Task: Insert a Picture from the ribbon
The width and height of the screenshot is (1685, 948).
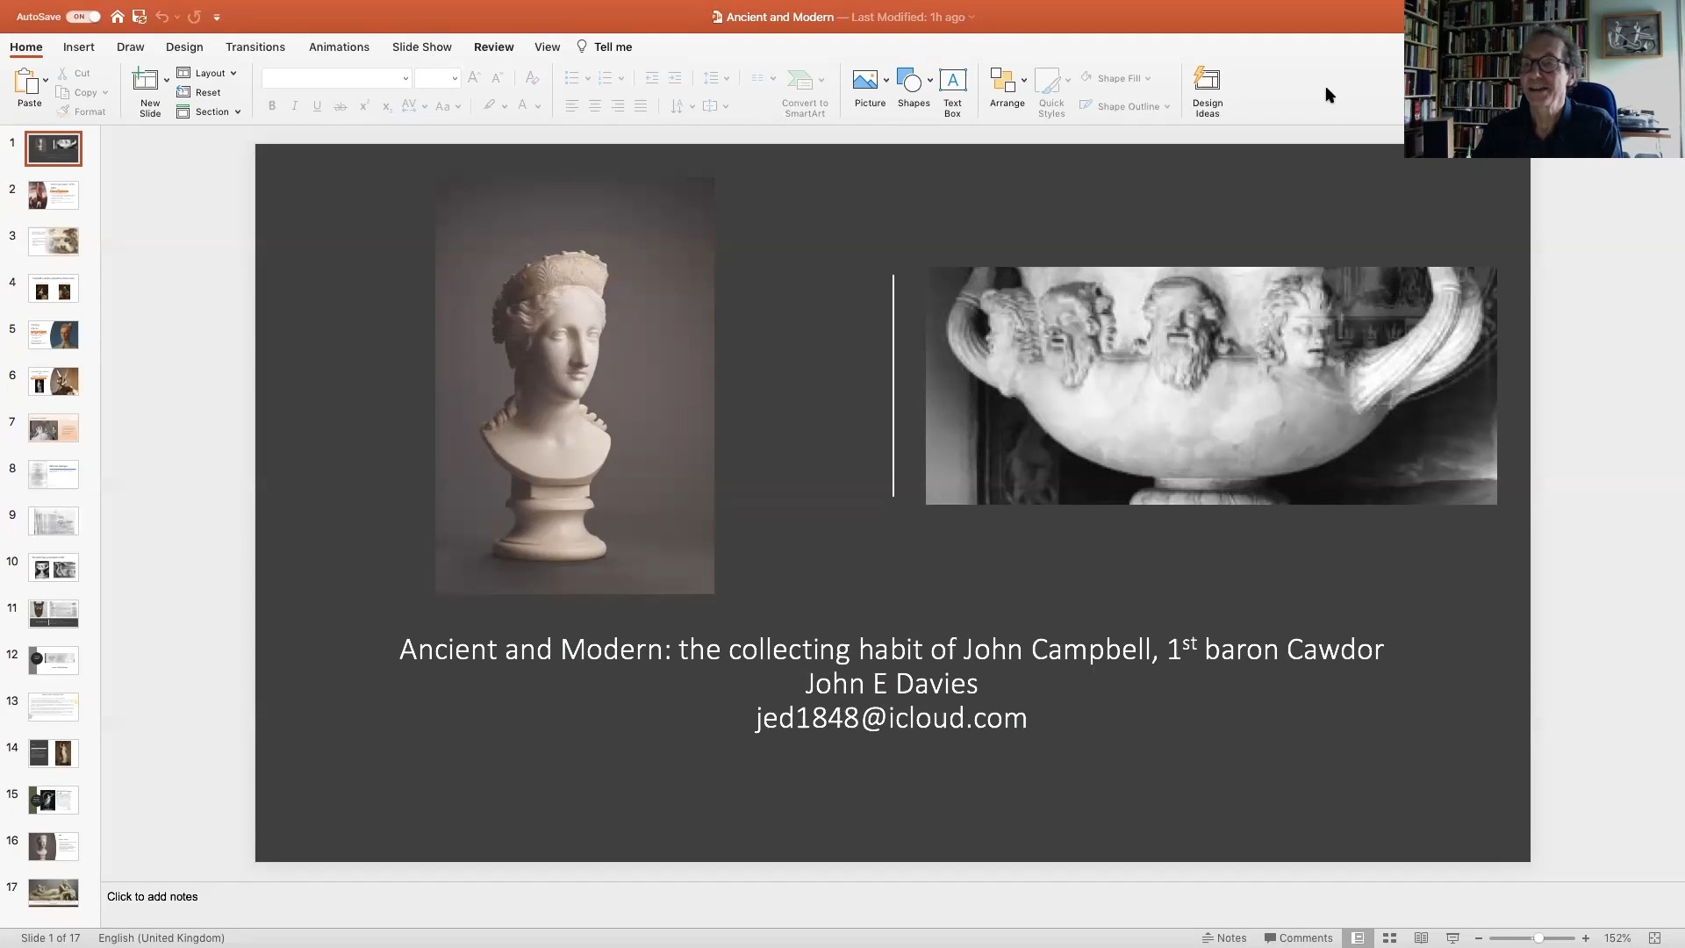Action: point(865,81)
